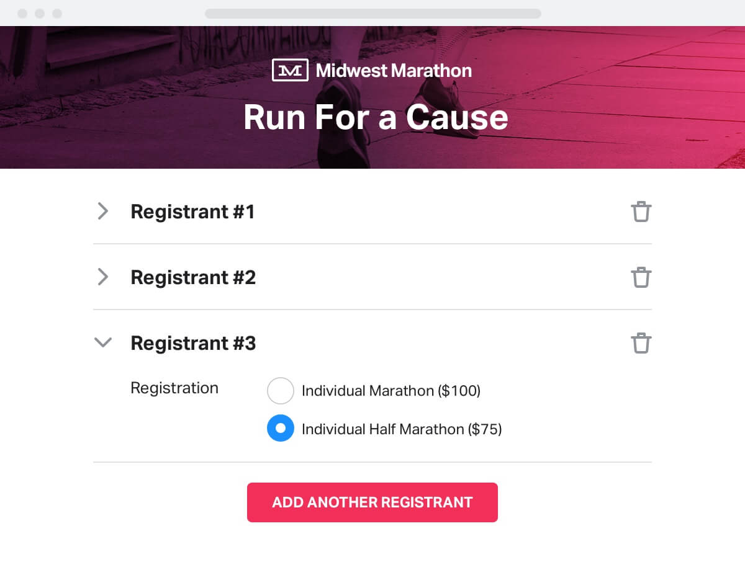Image resolution: width=745 pixels, height=562 pixels.
Task: Click the Midwest Marathon logo icon
Action: [x=289, y=70]
